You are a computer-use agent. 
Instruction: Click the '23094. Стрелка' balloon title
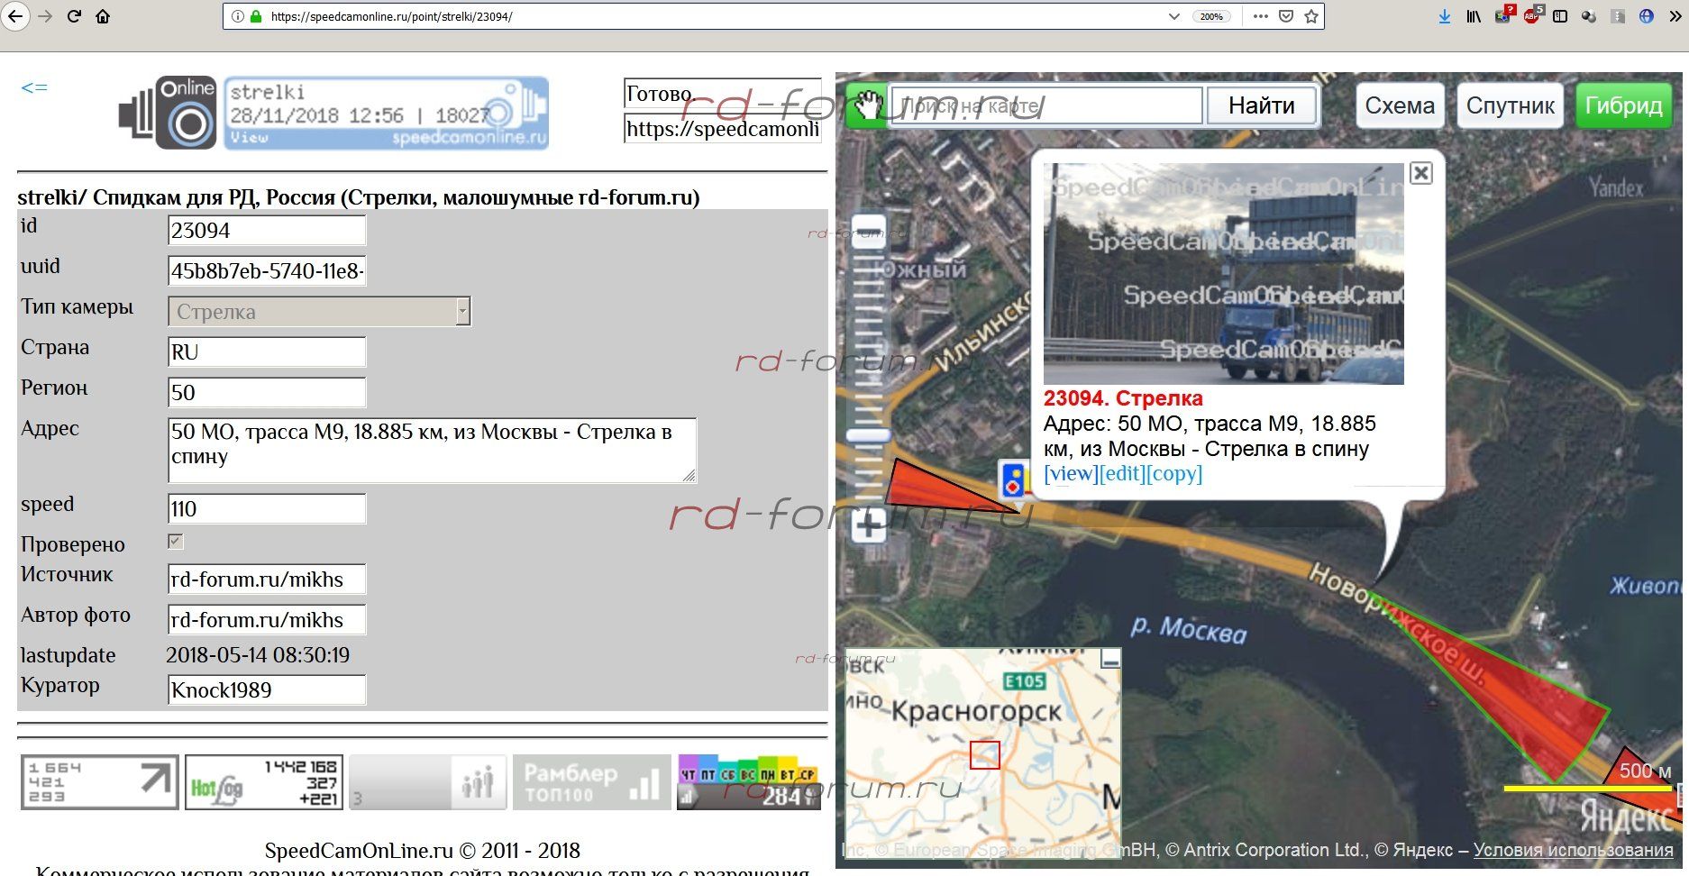point(1123,398)
